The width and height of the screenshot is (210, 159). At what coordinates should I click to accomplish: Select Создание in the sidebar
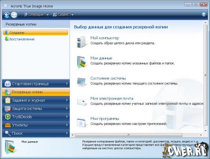point(36,32)
